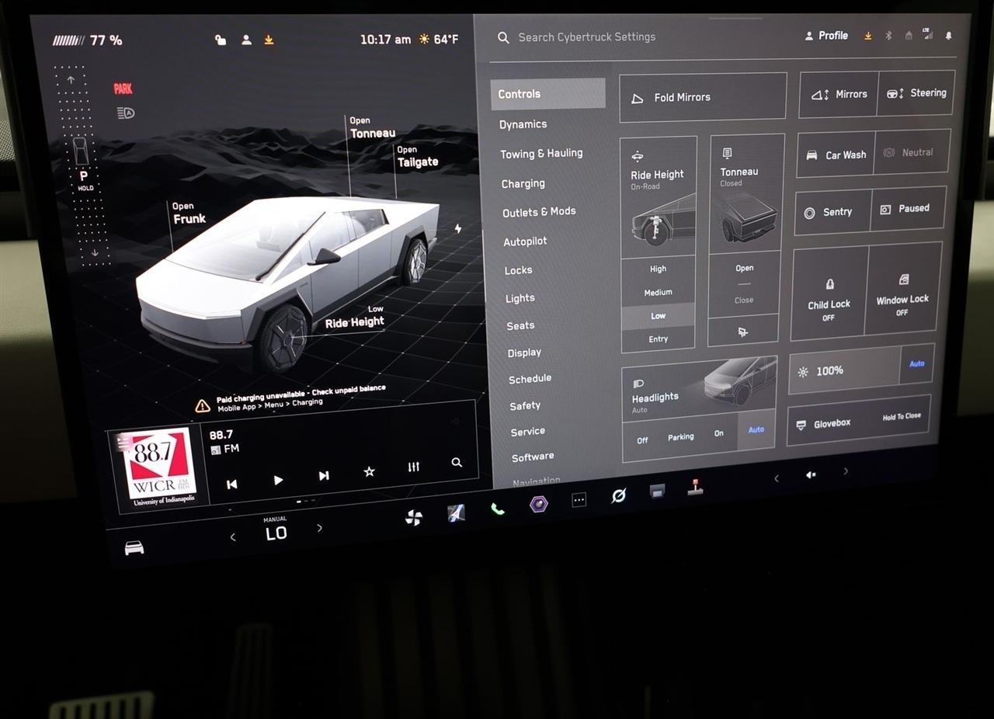Set ride height to High

[659, 269]
